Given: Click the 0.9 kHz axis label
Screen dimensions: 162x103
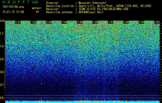Looking at the screenshot, I should [2, 59].
